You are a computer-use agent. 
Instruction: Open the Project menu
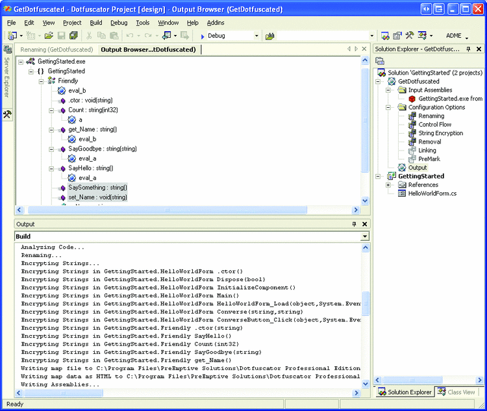[72, 23]
